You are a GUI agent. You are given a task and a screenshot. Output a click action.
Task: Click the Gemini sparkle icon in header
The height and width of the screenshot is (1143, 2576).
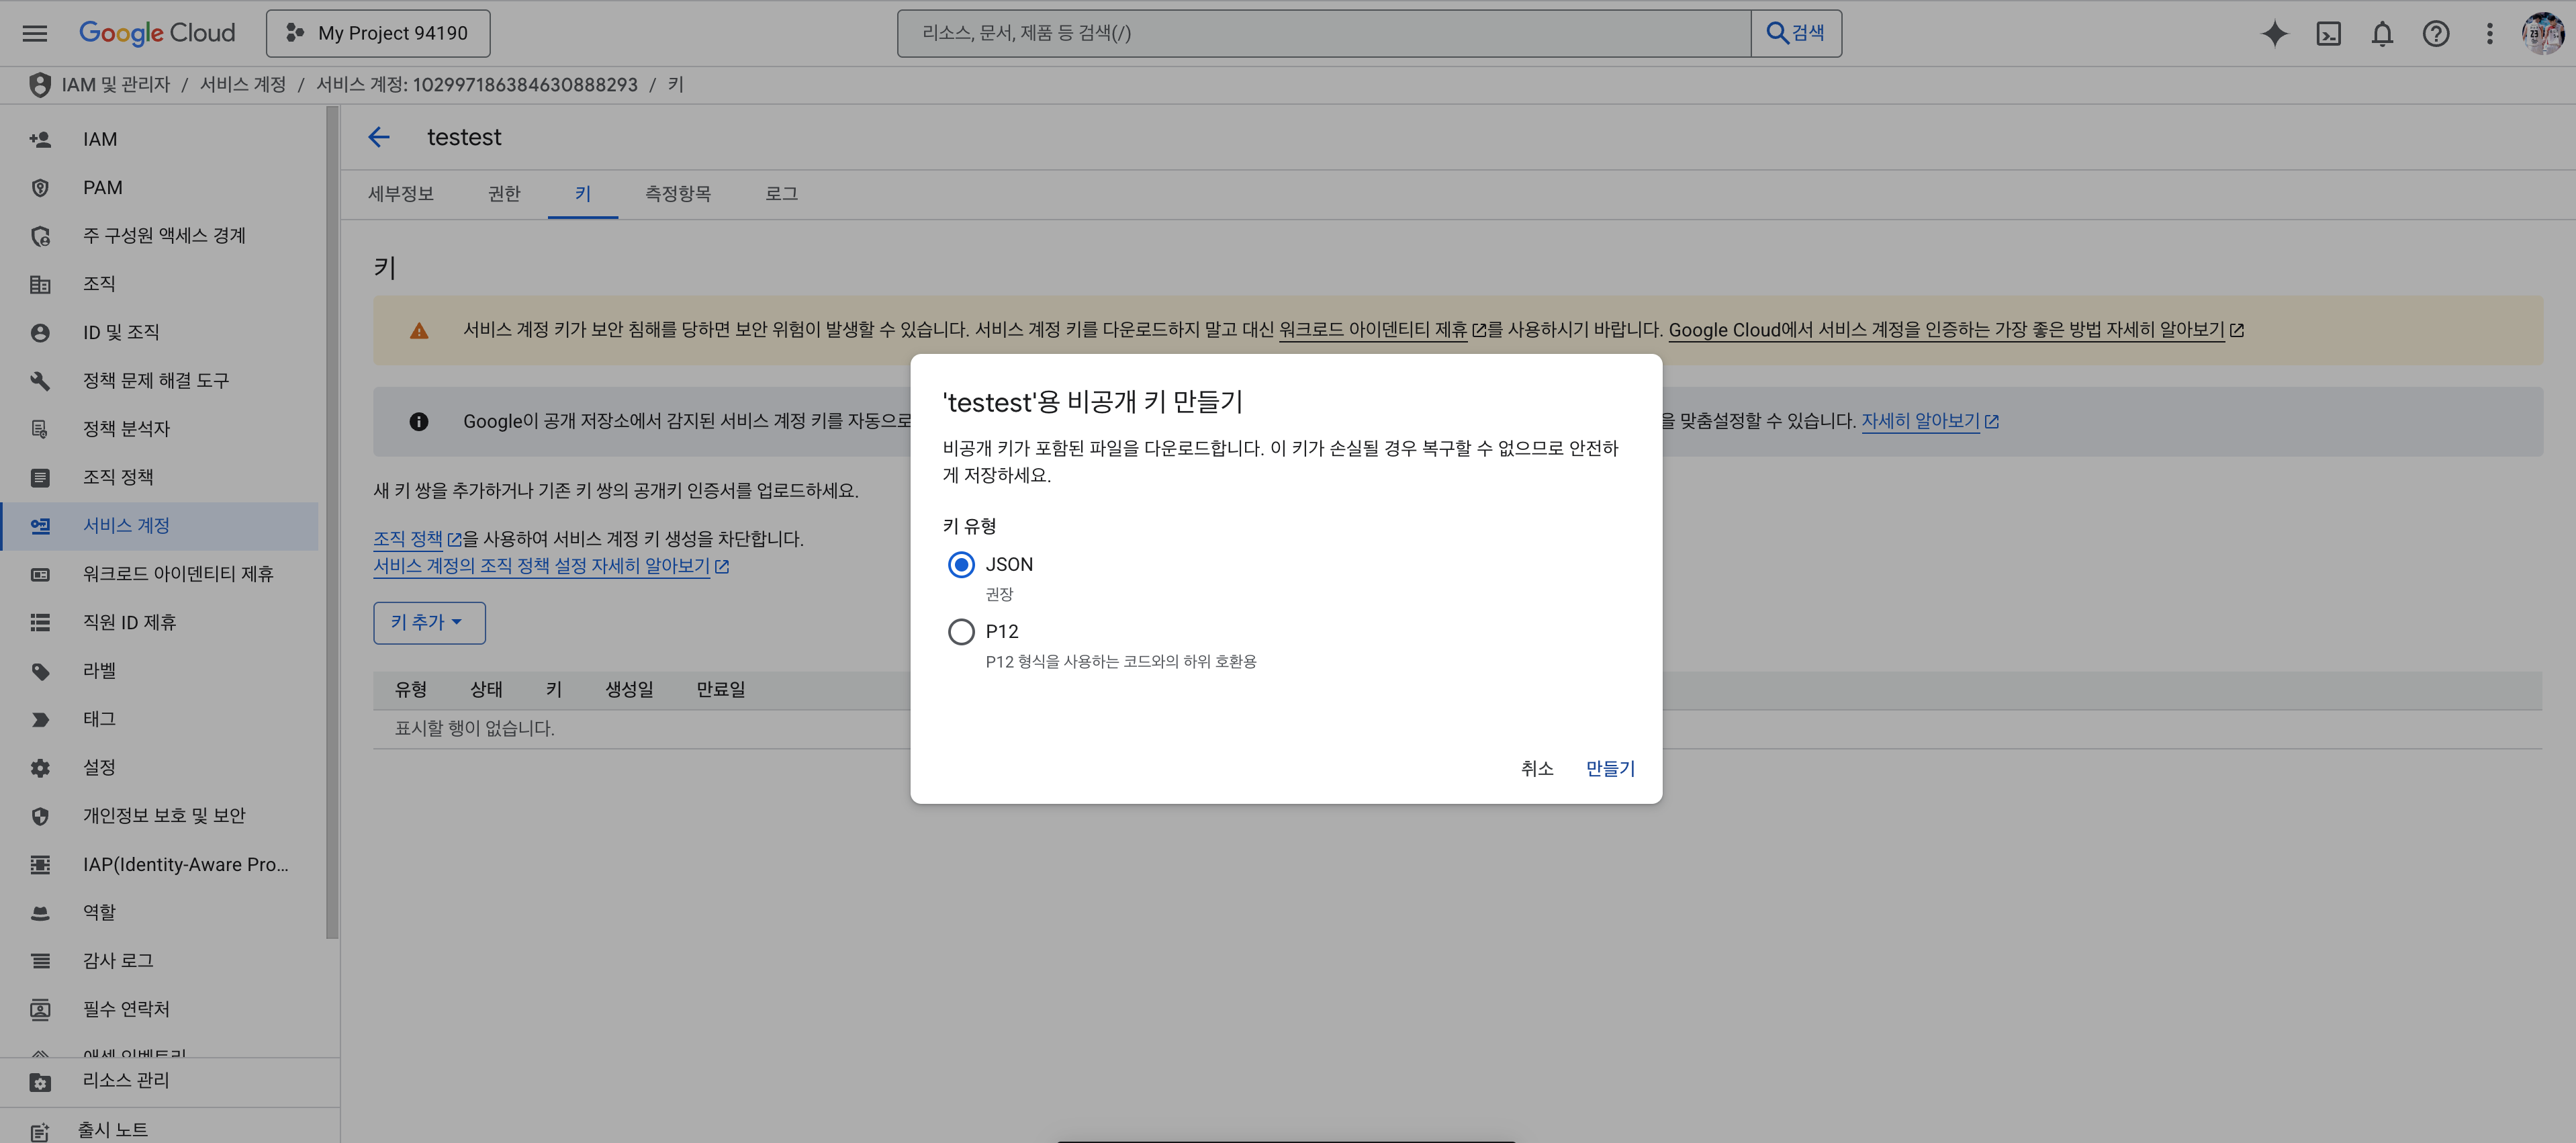coord(2274,33)
